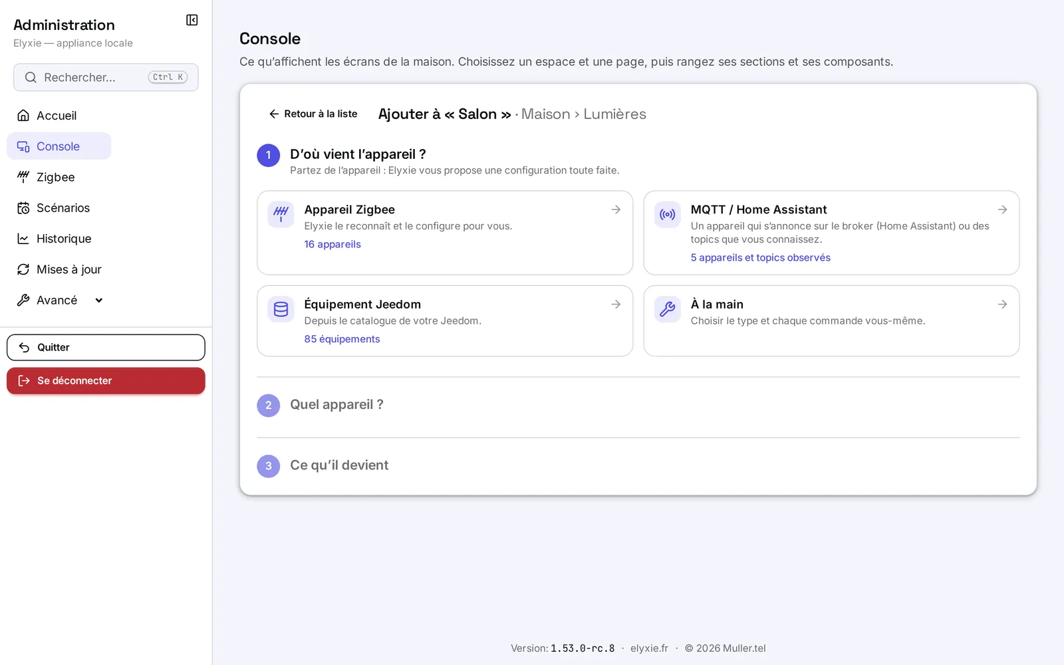The width and height of the screenshot is (1064, 665).
Task: Click the Console screens icon
Action: pos(23,146)
